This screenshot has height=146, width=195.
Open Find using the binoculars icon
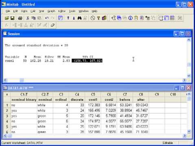(x=80, y=18)
